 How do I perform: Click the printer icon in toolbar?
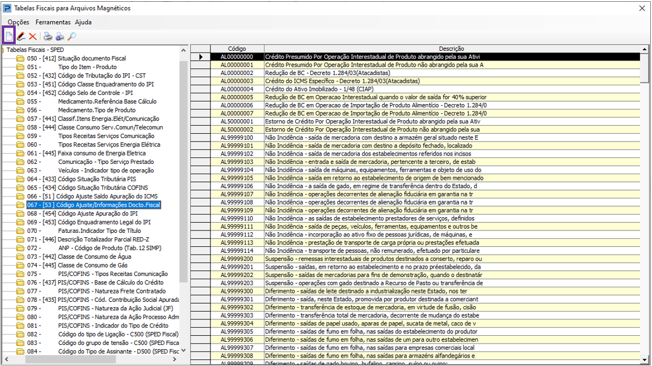[x=48, y=36]
